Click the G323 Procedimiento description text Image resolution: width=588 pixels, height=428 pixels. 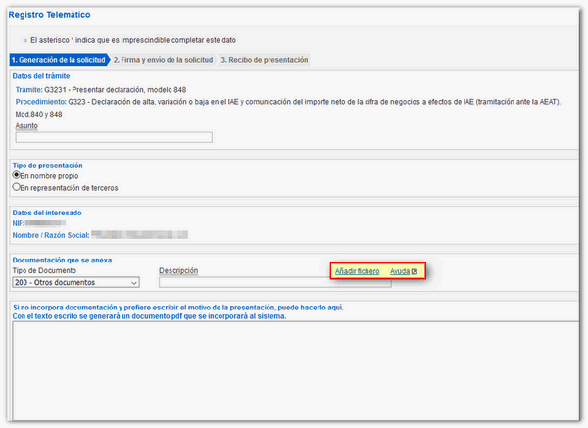point(314,101)
